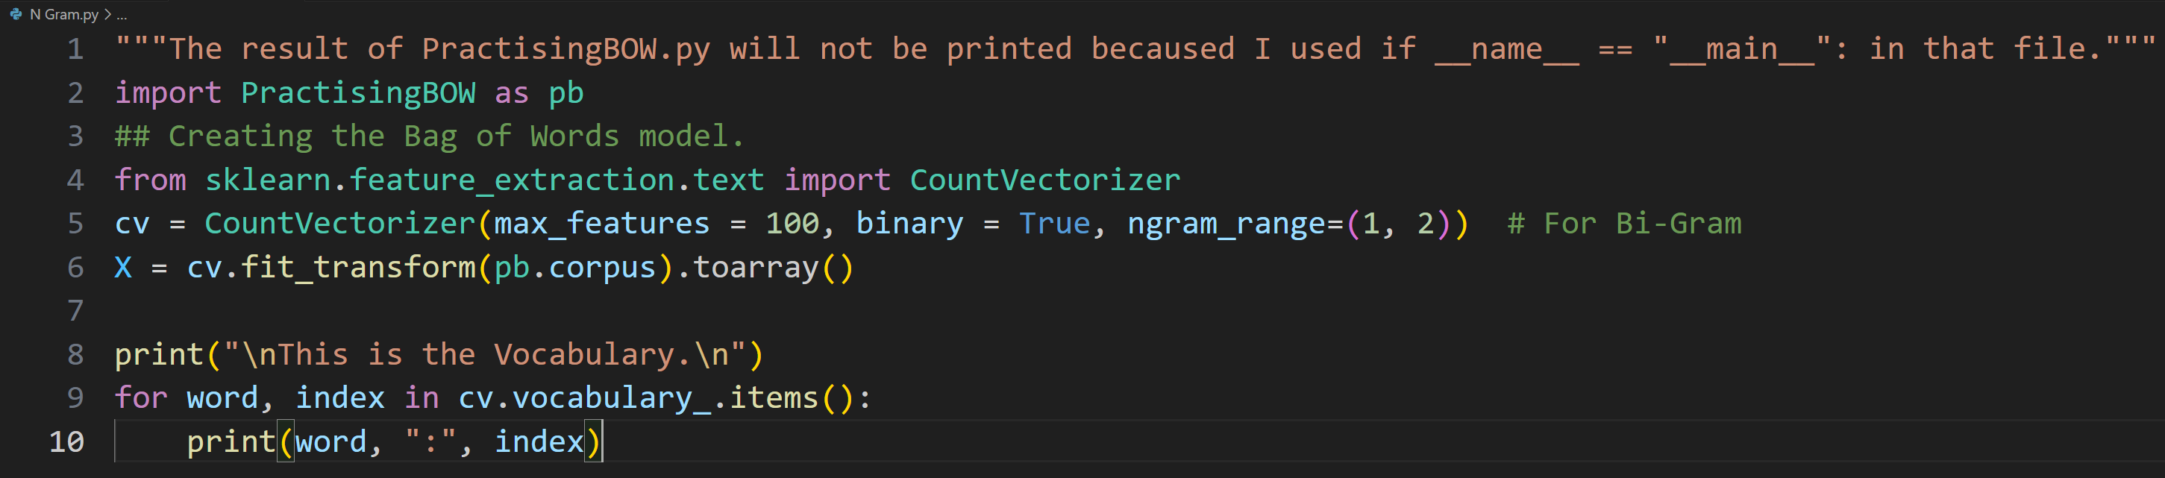Screen dimensions: 2165x478
Task: Click the fit_transform method call
Action: 358,267
